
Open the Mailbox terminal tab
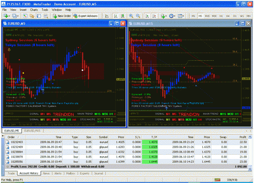(71, 173)
